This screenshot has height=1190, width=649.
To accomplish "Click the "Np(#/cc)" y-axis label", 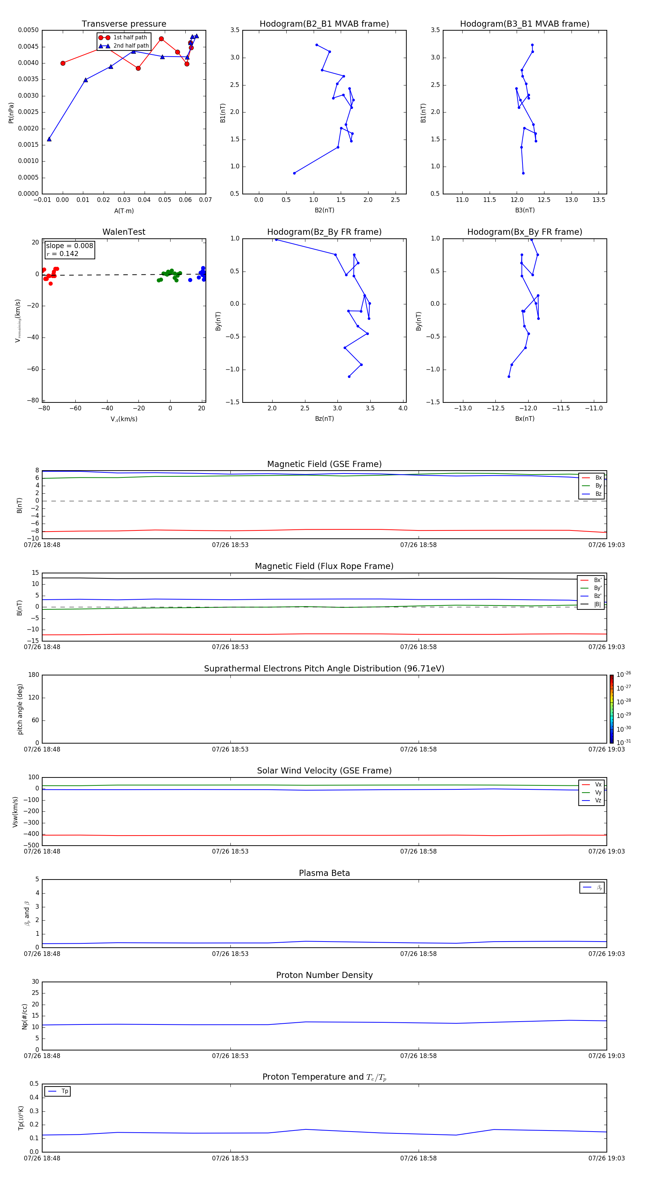I will tap(25, 1016).
